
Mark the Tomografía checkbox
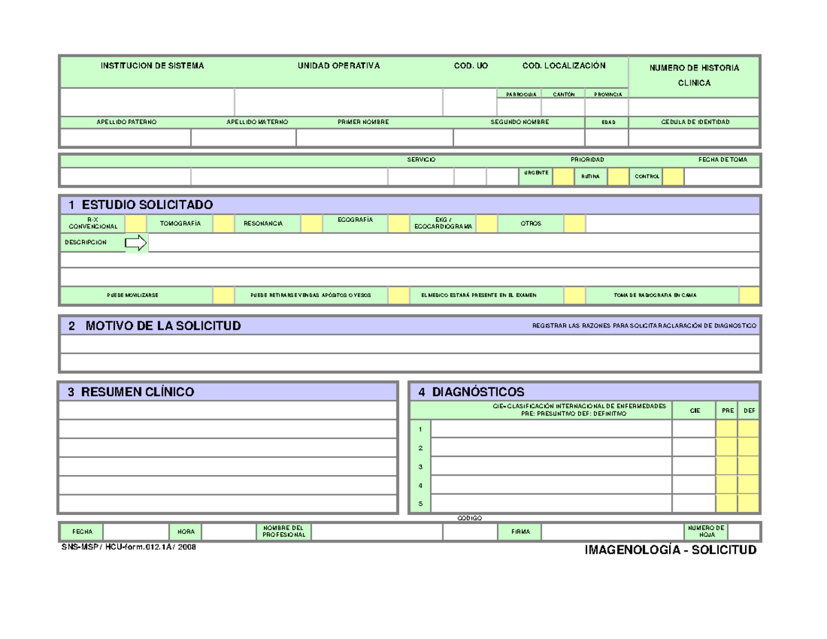pyautogui.click(x=223, y=223)
